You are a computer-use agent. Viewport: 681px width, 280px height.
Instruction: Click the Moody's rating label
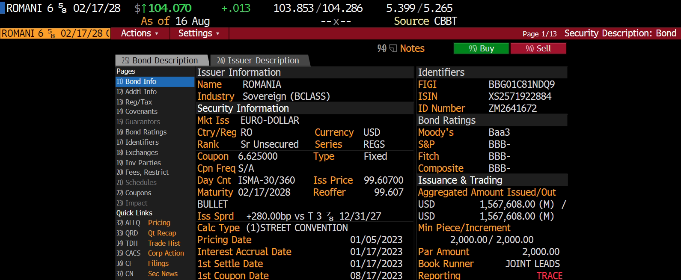(436, 132)
